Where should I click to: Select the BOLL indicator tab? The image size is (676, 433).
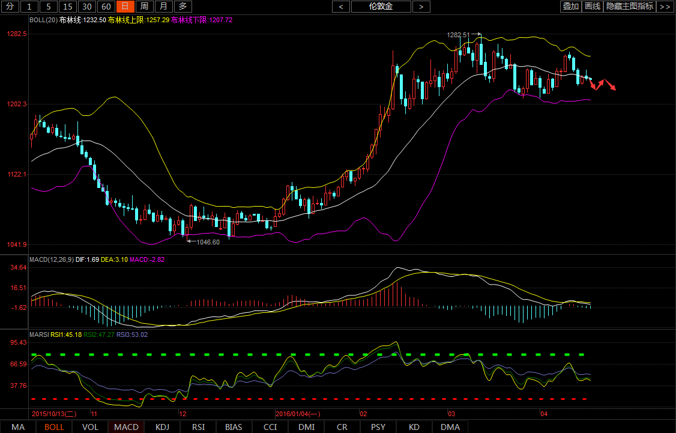pos(54,427)
